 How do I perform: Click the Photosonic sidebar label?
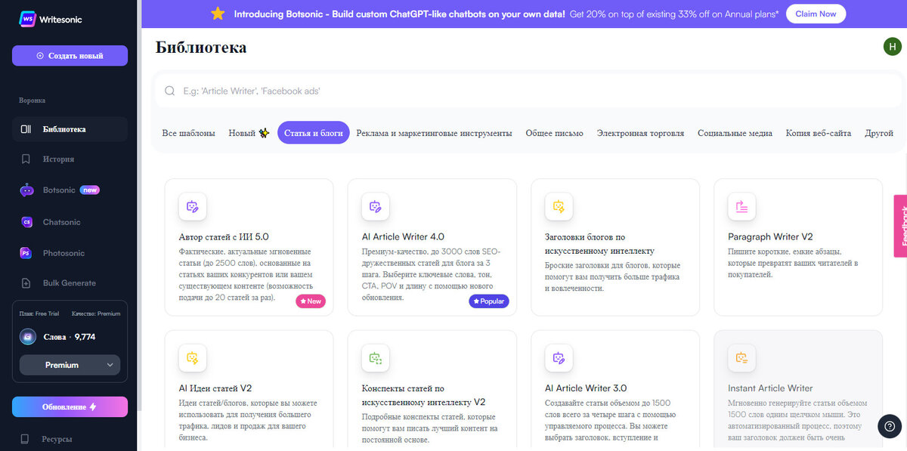point(63,253)
